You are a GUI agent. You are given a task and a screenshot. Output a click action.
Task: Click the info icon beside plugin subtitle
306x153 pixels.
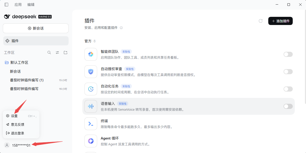(x=121, y=28)
